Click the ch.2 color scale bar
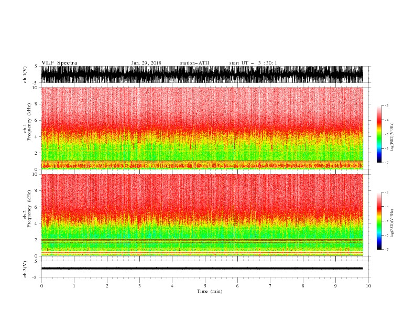The height and width of the screenshot is (321, 415). tap(379, 221)
